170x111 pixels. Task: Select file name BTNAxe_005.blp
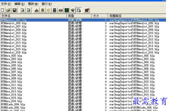pos(11,65)
